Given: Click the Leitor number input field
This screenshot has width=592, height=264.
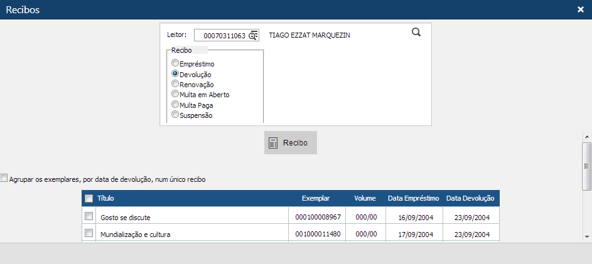Looking at the screenshot, I should tap(221, 36).
